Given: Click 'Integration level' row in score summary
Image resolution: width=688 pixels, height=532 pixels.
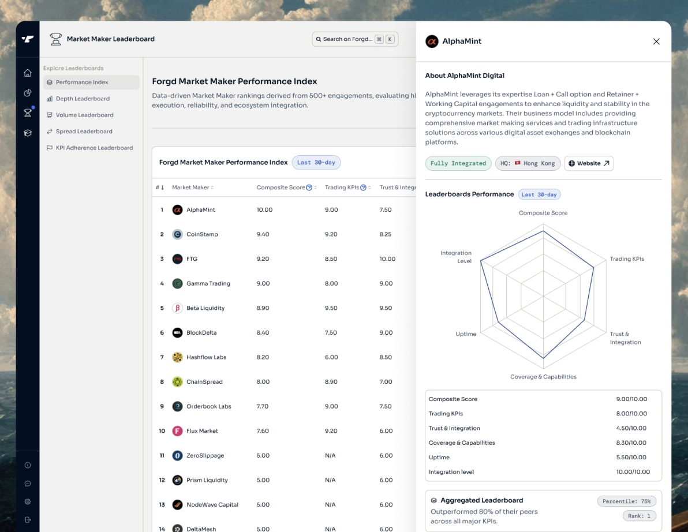Looking at the screenshot, I should click(543, 472).
